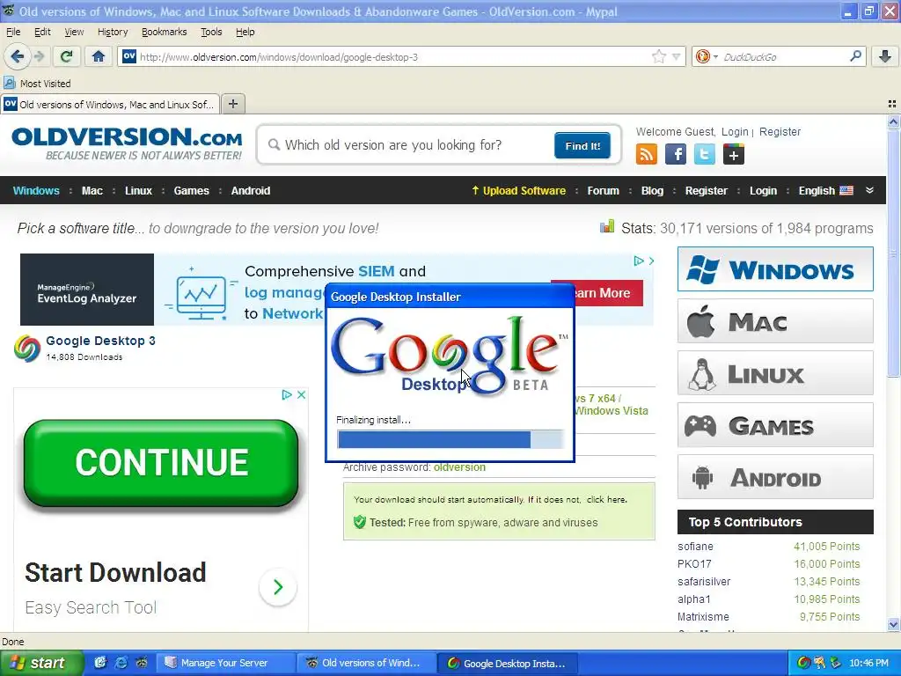Image resolution: width=901 pixels, height=676 pixels.
Task: Click Upload Software in the nav bar
Action: [x=519, y=191]
